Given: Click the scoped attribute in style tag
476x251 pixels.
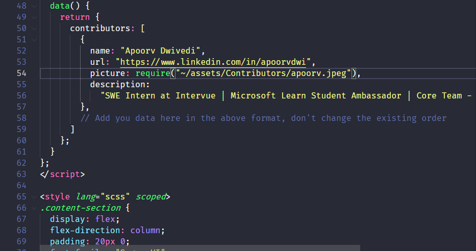Looking at the screenshot, I should coord(151,197).
